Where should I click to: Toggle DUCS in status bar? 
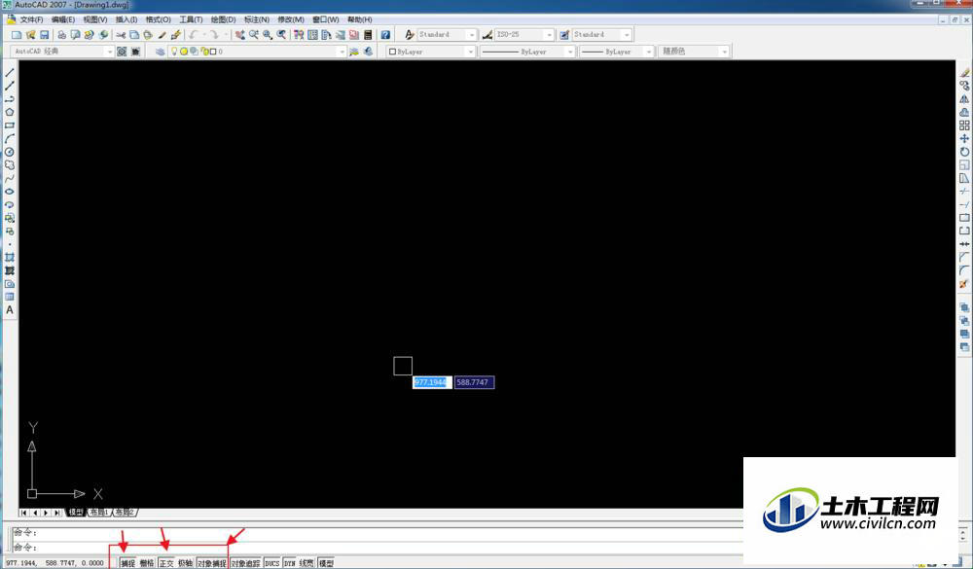click(x=272, y=563)
